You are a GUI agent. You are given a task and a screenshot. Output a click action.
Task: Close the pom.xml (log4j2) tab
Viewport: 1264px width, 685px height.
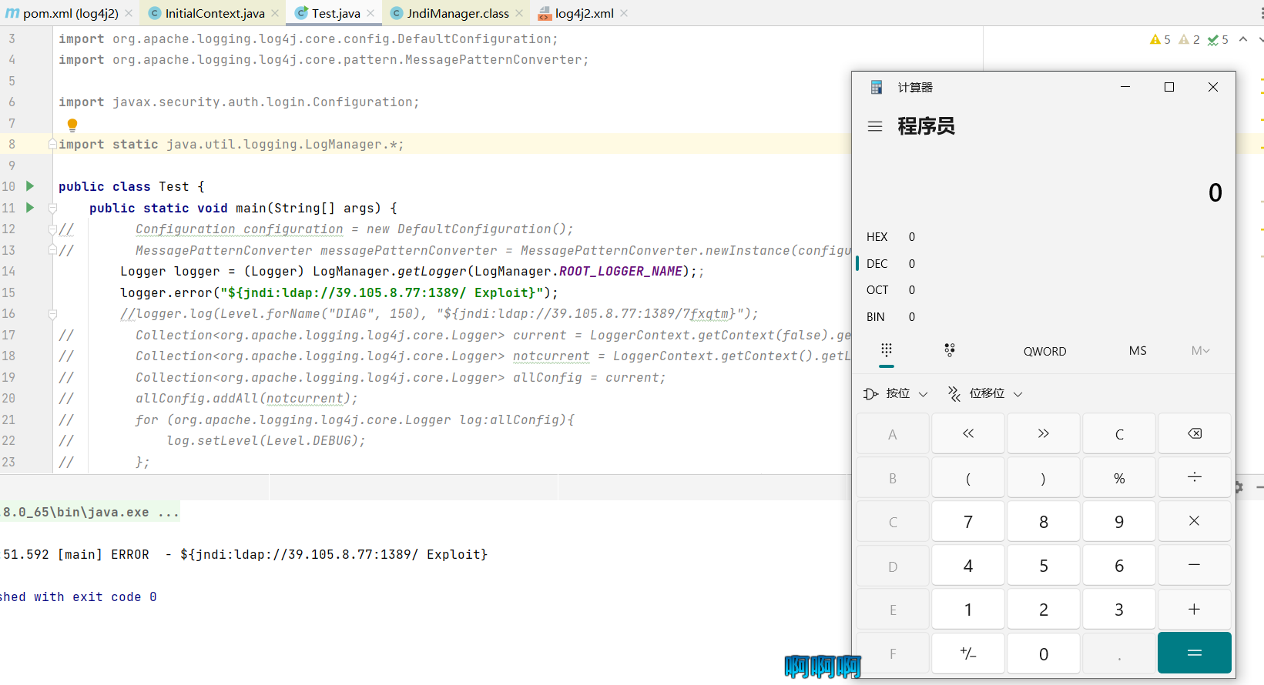[129, 13]
